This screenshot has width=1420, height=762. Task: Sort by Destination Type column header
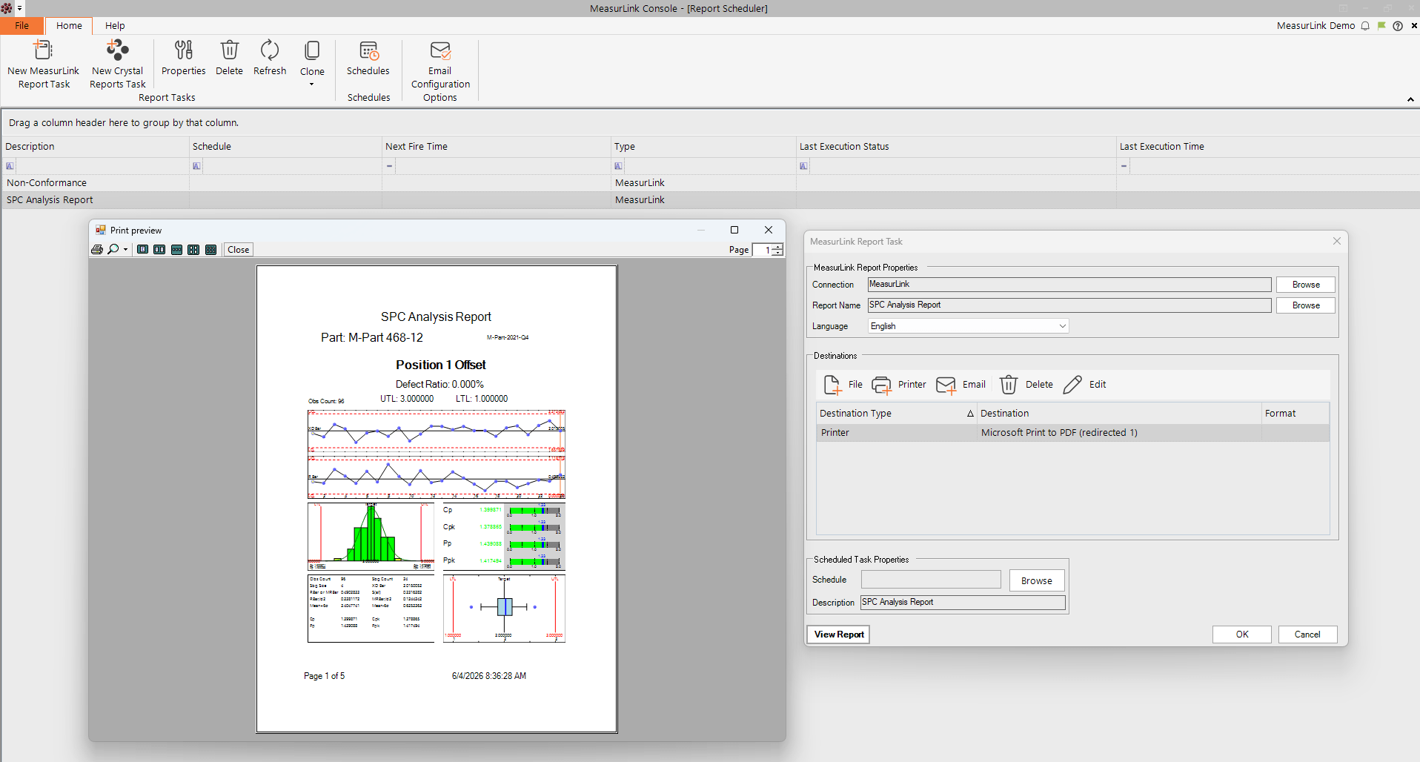coord(896,414)
